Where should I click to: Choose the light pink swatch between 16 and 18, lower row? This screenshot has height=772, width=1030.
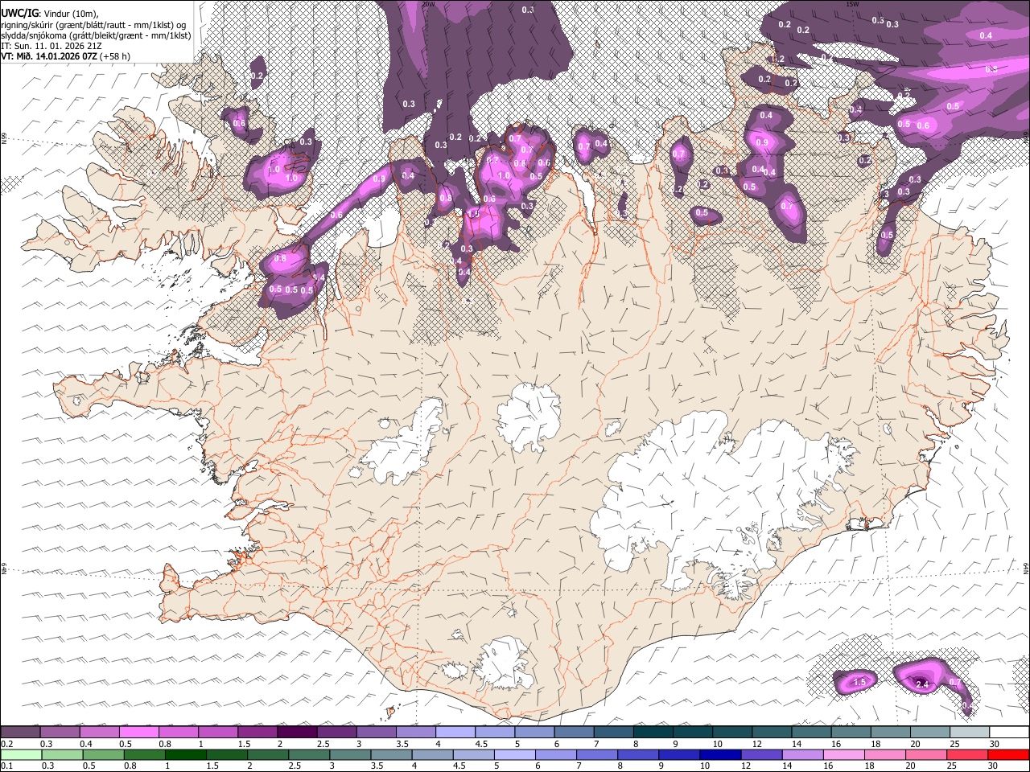[x=844, y=755]
